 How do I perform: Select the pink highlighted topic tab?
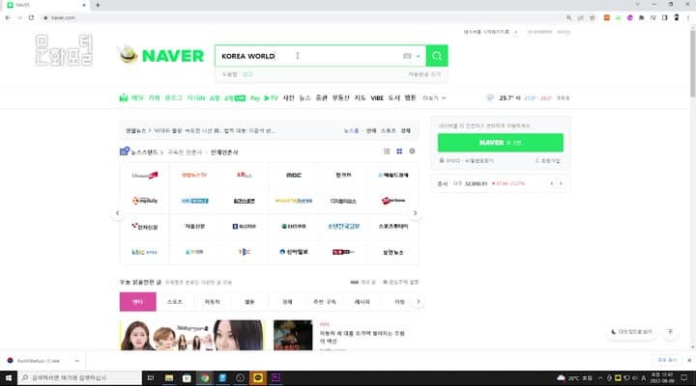pos(137,302)
